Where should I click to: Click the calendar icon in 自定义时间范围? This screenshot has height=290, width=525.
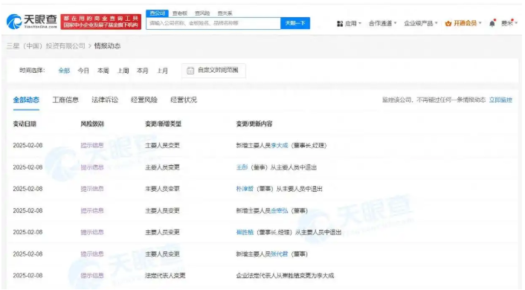[x=190, y=71]
